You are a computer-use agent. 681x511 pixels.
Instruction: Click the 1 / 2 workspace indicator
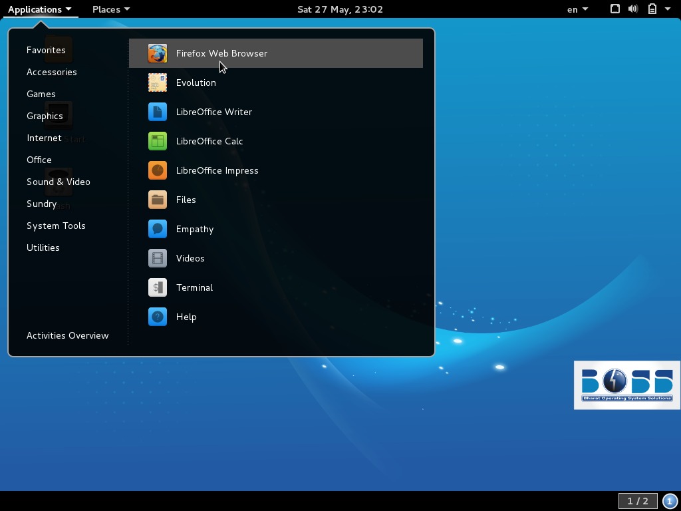click(636, 501)
